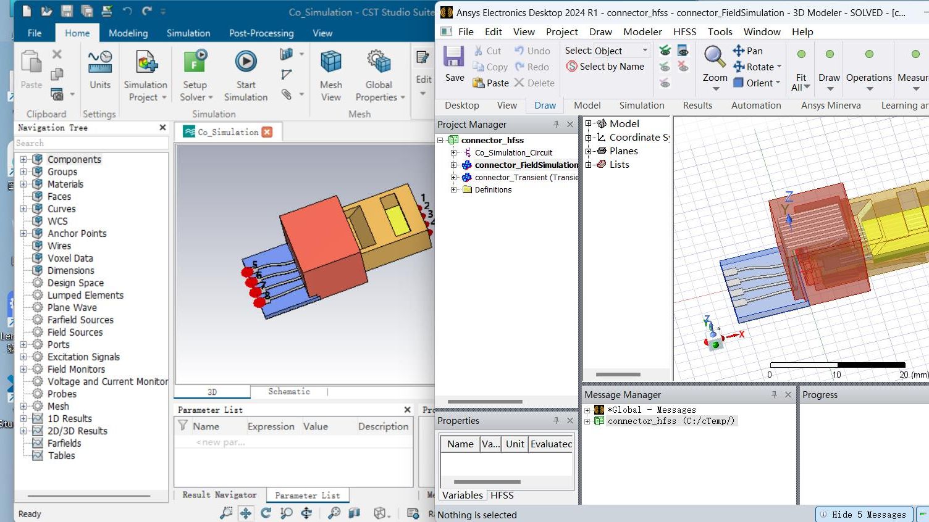
Task: Click the CST clipboard delete X icon
Action: [57, 54]
